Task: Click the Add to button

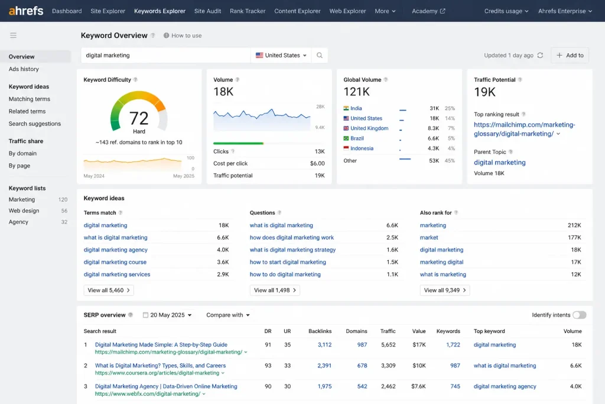Action: (x=570, y=55)
